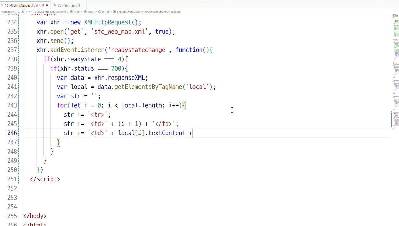Click 'textContent' on line 246
Viewport: 399px width, 226px height.
point(167,133)
